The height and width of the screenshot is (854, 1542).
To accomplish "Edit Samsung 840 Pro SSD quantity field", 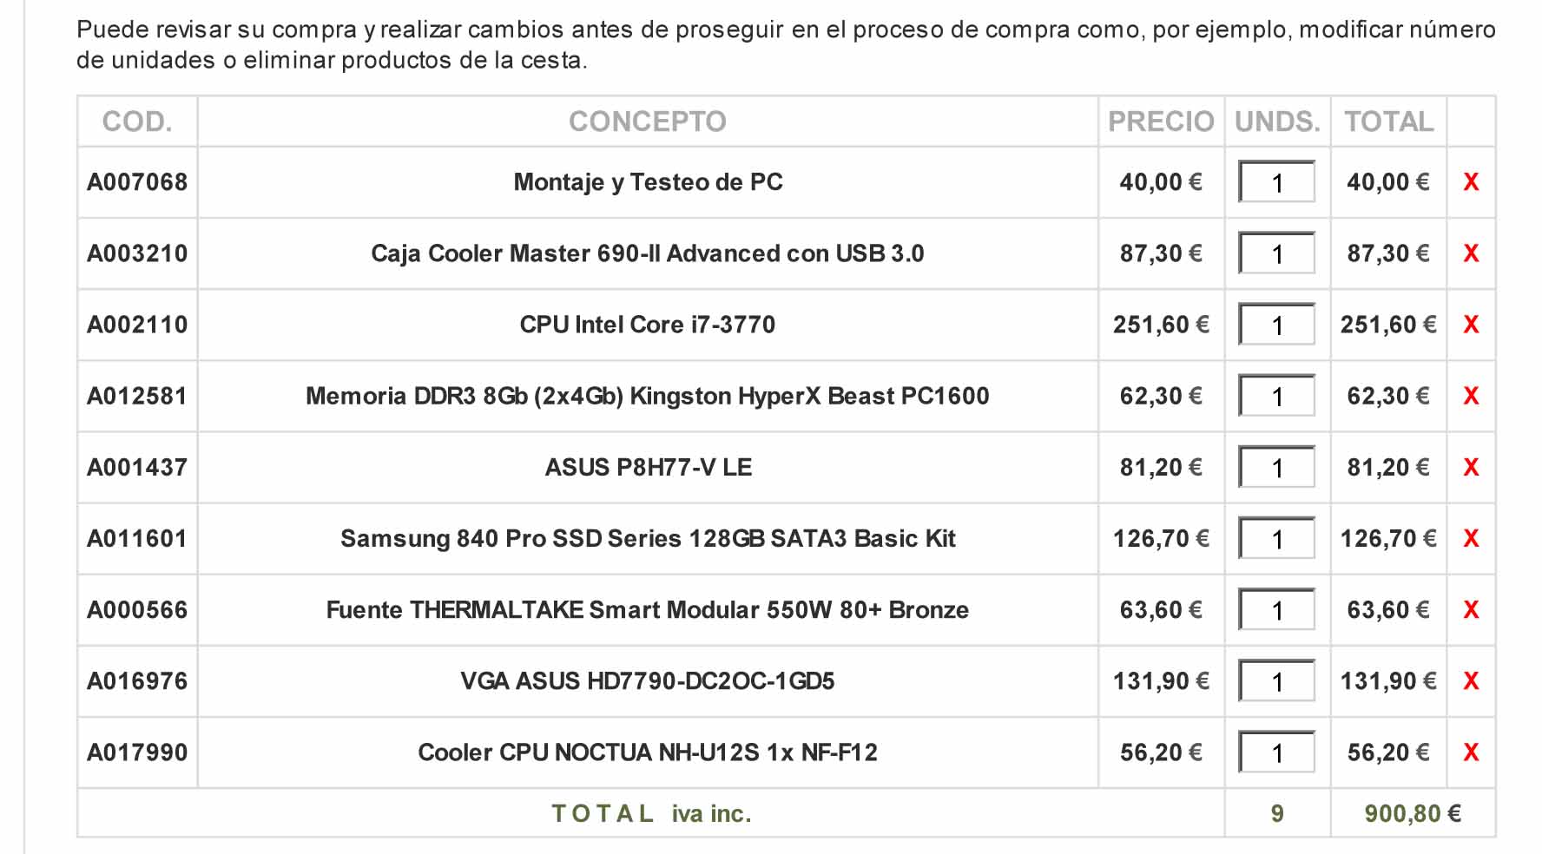I will coord(1276,538).
